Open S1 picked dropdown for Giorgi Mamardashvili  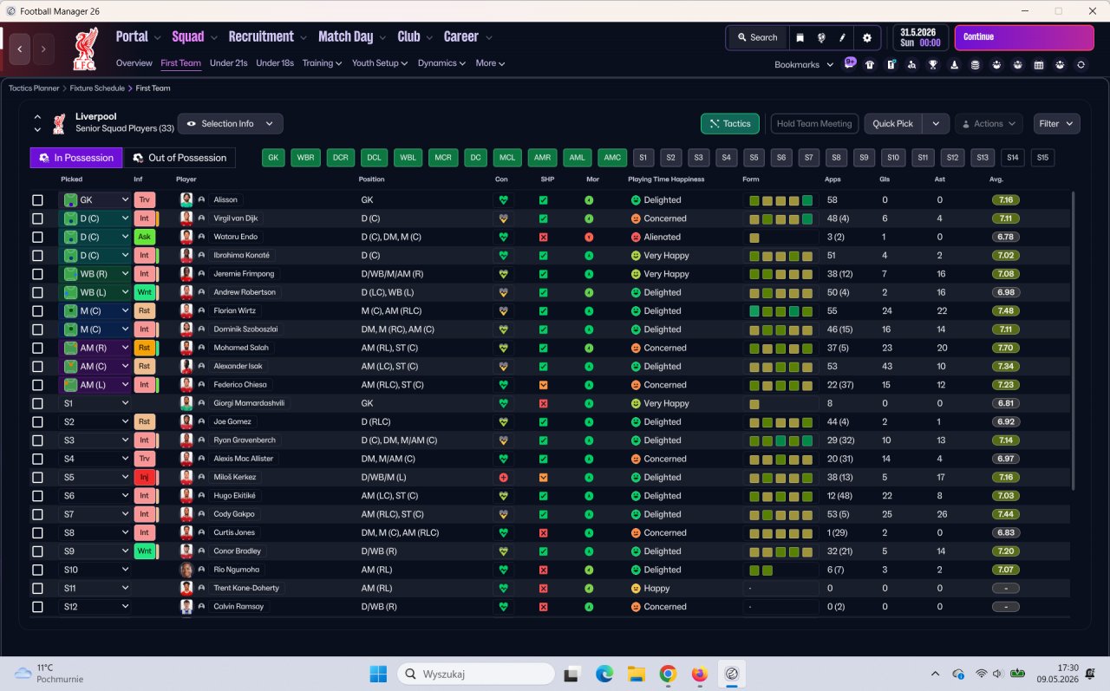95,403
